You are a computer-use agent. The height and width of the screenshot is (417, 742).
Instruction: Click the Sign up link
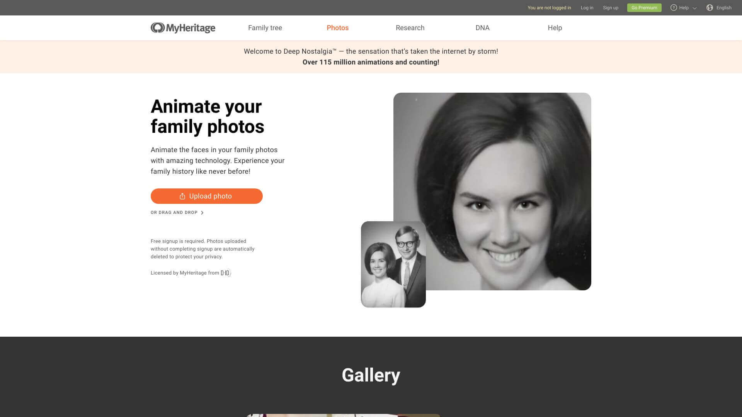coord(610,8)
